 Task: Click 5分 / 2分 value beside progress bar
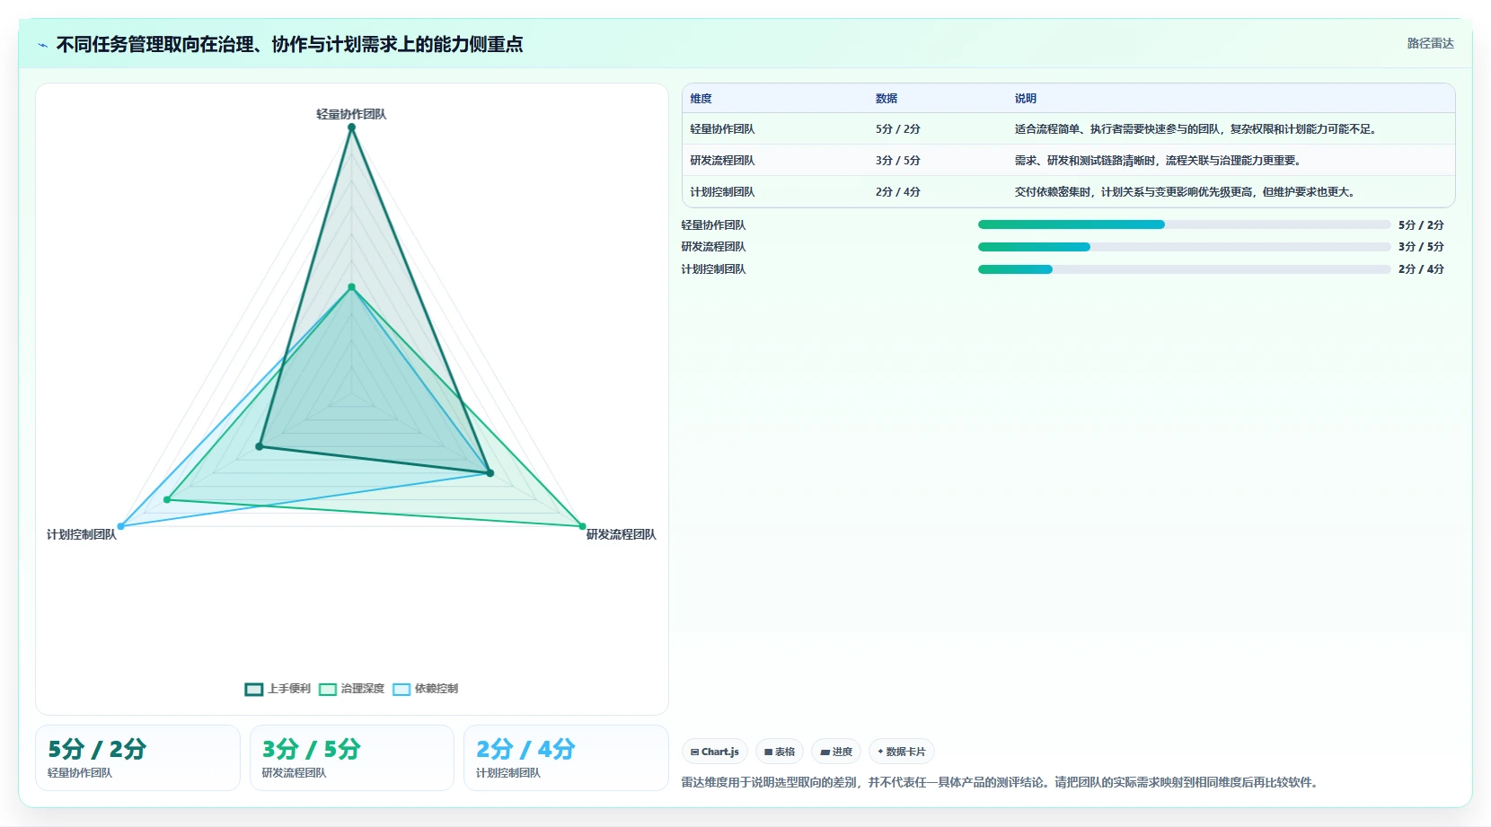point(1421,225)
